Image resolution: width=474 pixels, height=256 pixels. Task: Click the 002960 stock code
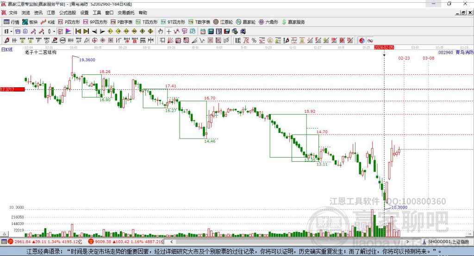[446, 52]
